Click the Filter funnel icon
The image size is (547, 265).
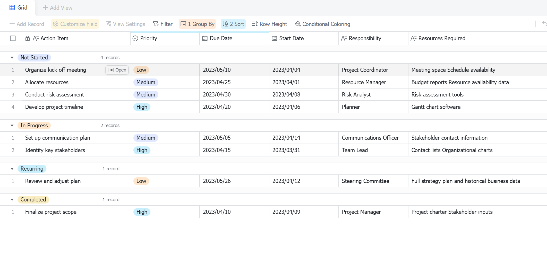click(x=156, y=24)
